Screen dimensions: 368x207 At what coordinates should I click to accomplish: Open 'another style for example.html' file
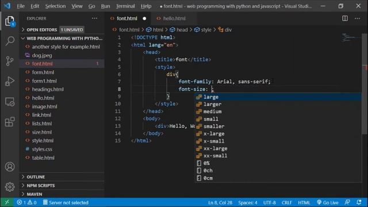click(62, 47)
